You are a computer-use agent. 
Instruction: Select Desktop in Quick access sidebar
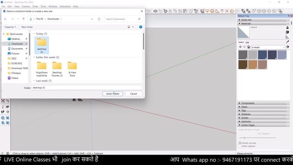16,39
